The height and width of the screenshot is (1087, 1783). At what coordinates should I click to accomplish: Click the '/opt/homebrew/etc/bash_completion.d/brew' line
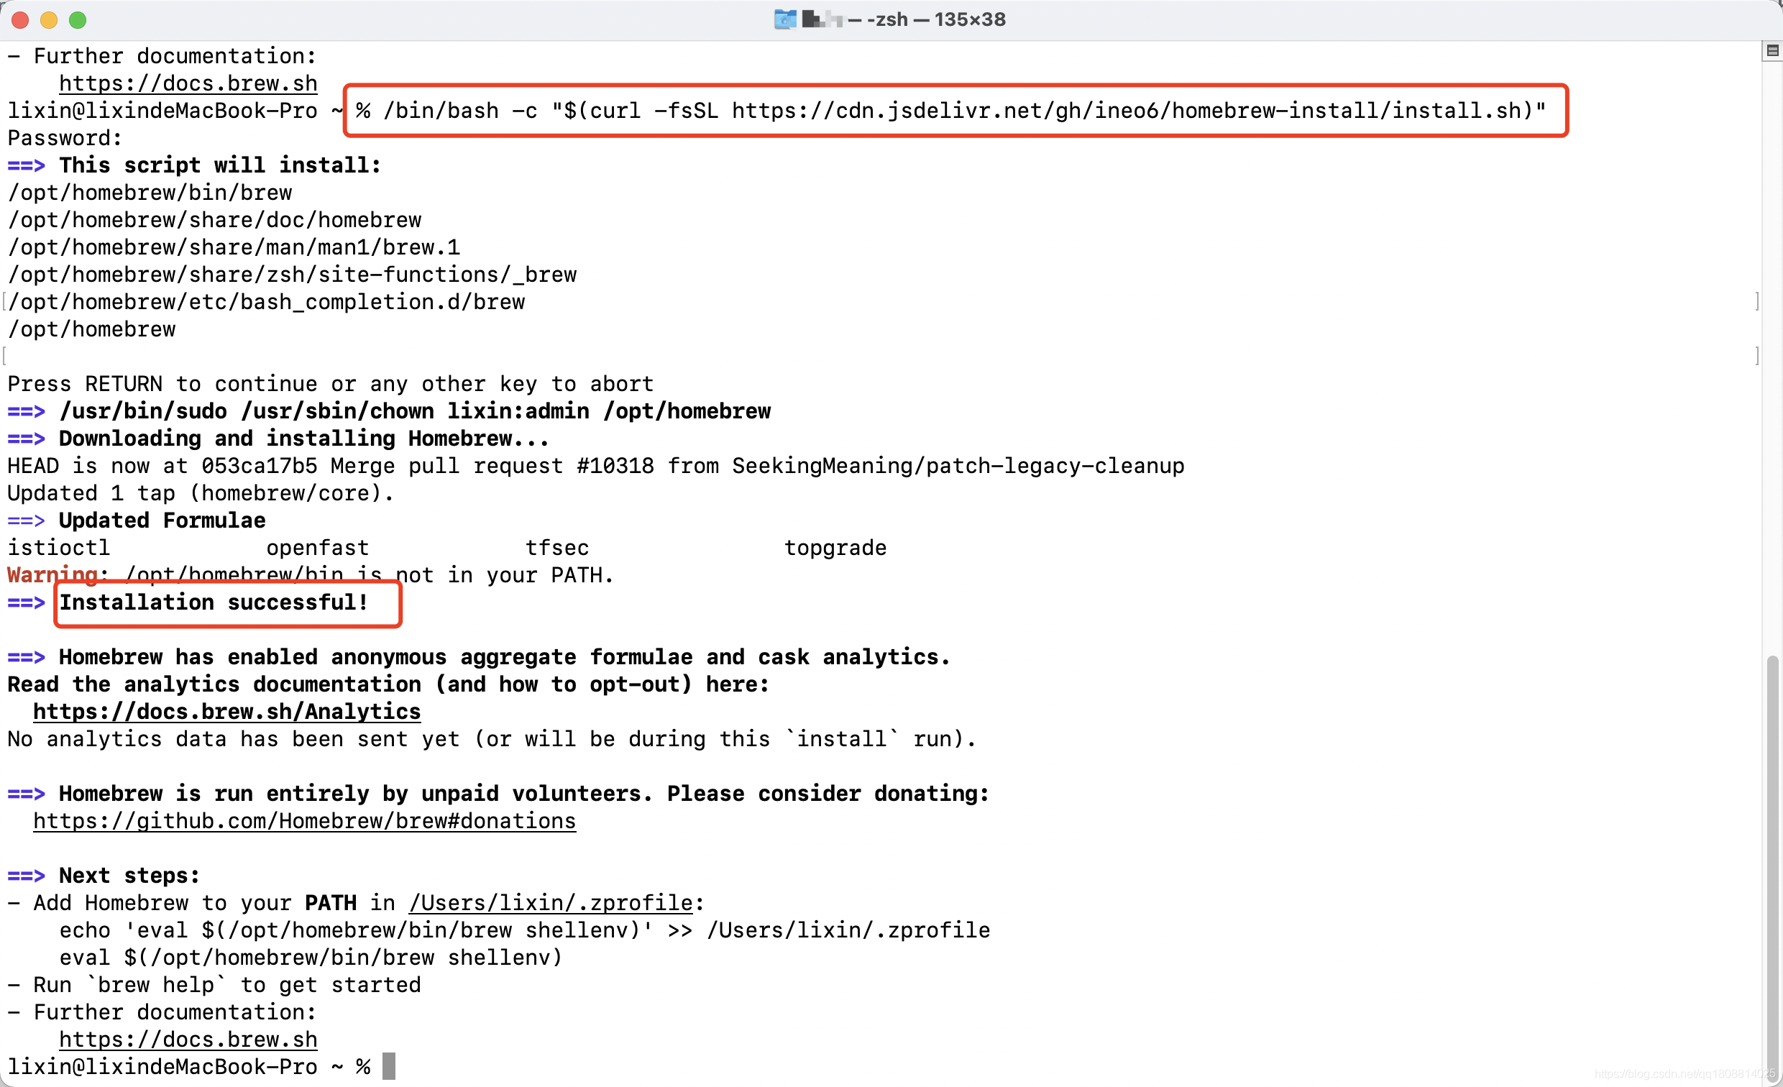[266, 302]
